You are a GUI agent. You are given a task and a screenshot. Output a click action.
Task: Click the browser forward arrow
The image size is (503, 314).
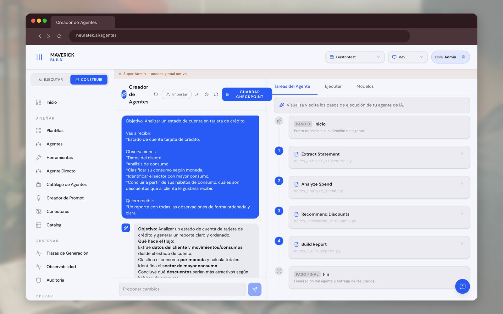pyautogui.click(x=49, y=36)
